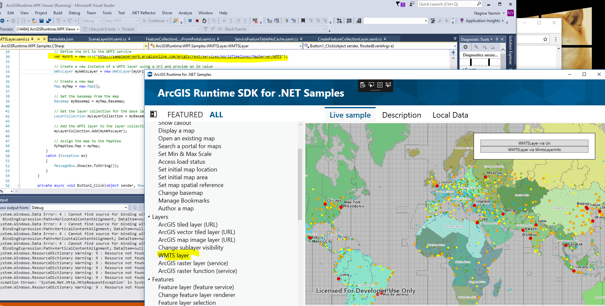The image size is (605, 306).
Task: Click the Save file icon
Action: click(41, 21)
